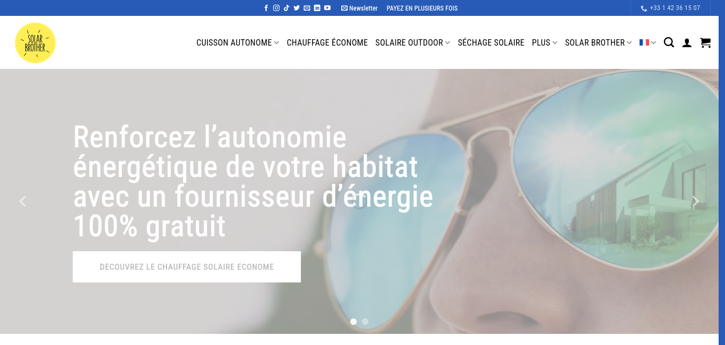Open the French flag language selector
Screen dimensions: 725x345
(x=648, y=42)
